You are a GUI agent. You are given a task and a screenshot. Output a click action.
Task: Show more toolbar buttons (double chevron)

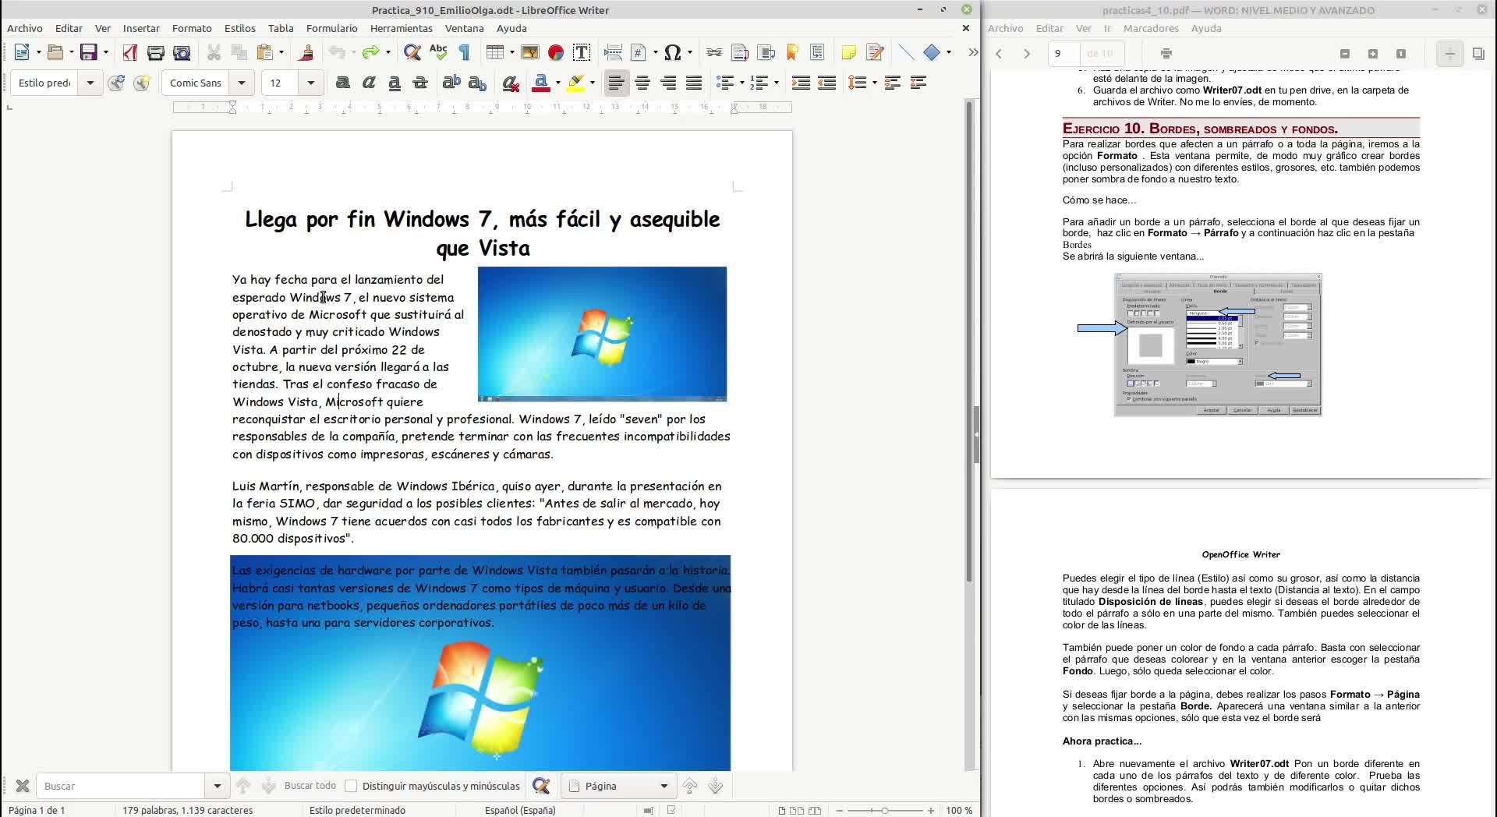[972, 52]
